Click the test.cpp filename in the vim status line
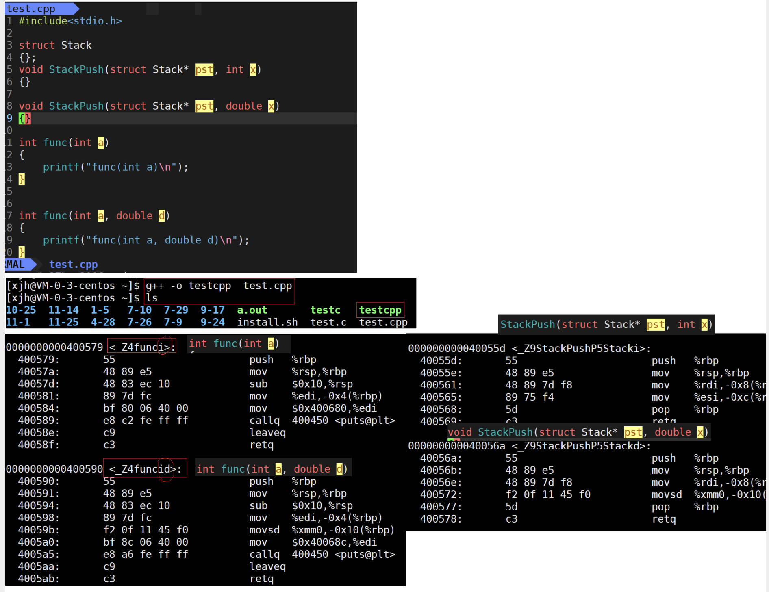Image resolution: width=769 pixels, height=592 pixels. [x=73, y=265]
